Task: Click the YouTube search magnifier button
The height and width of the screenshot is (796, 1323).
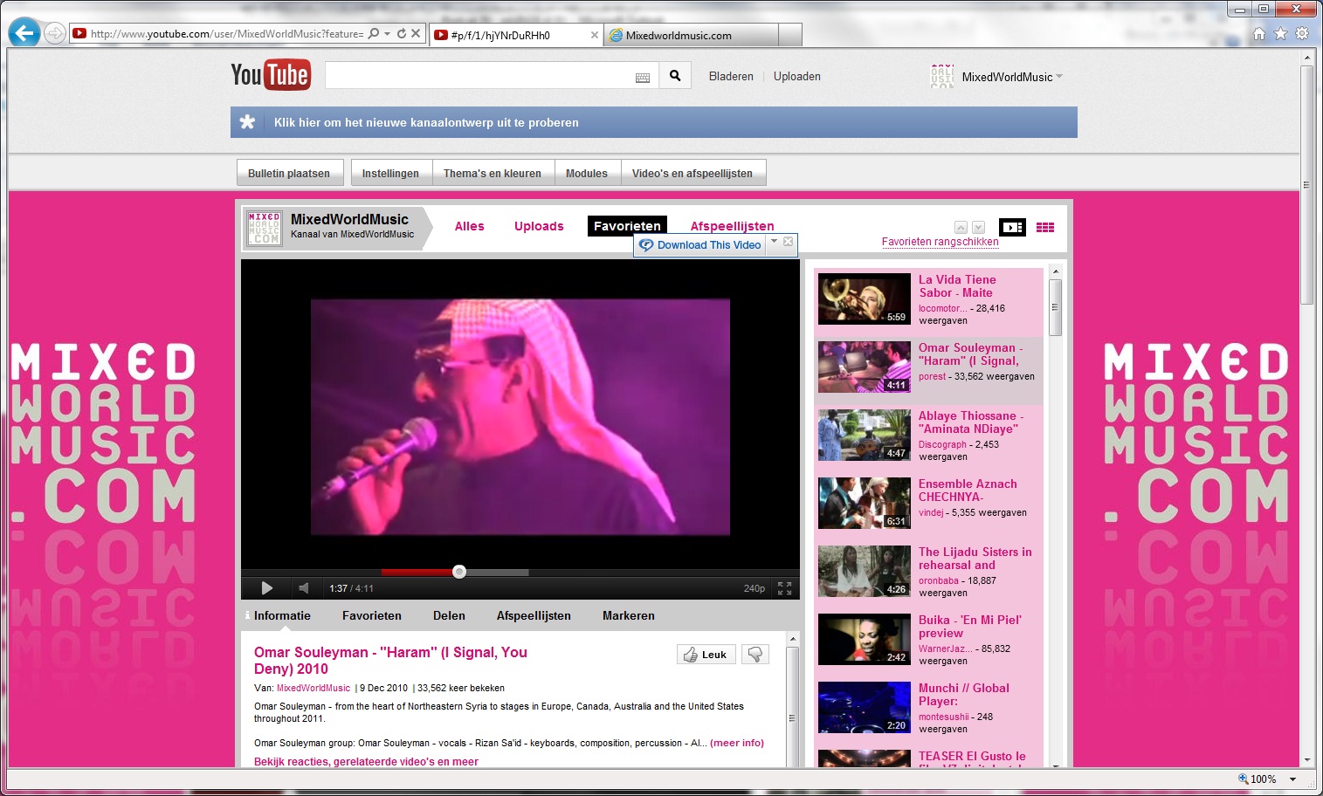Action: (675, 76)
